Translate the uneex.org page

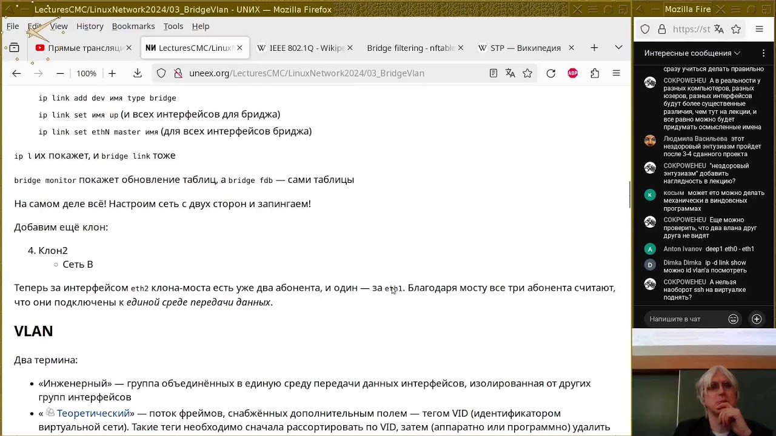510,73
